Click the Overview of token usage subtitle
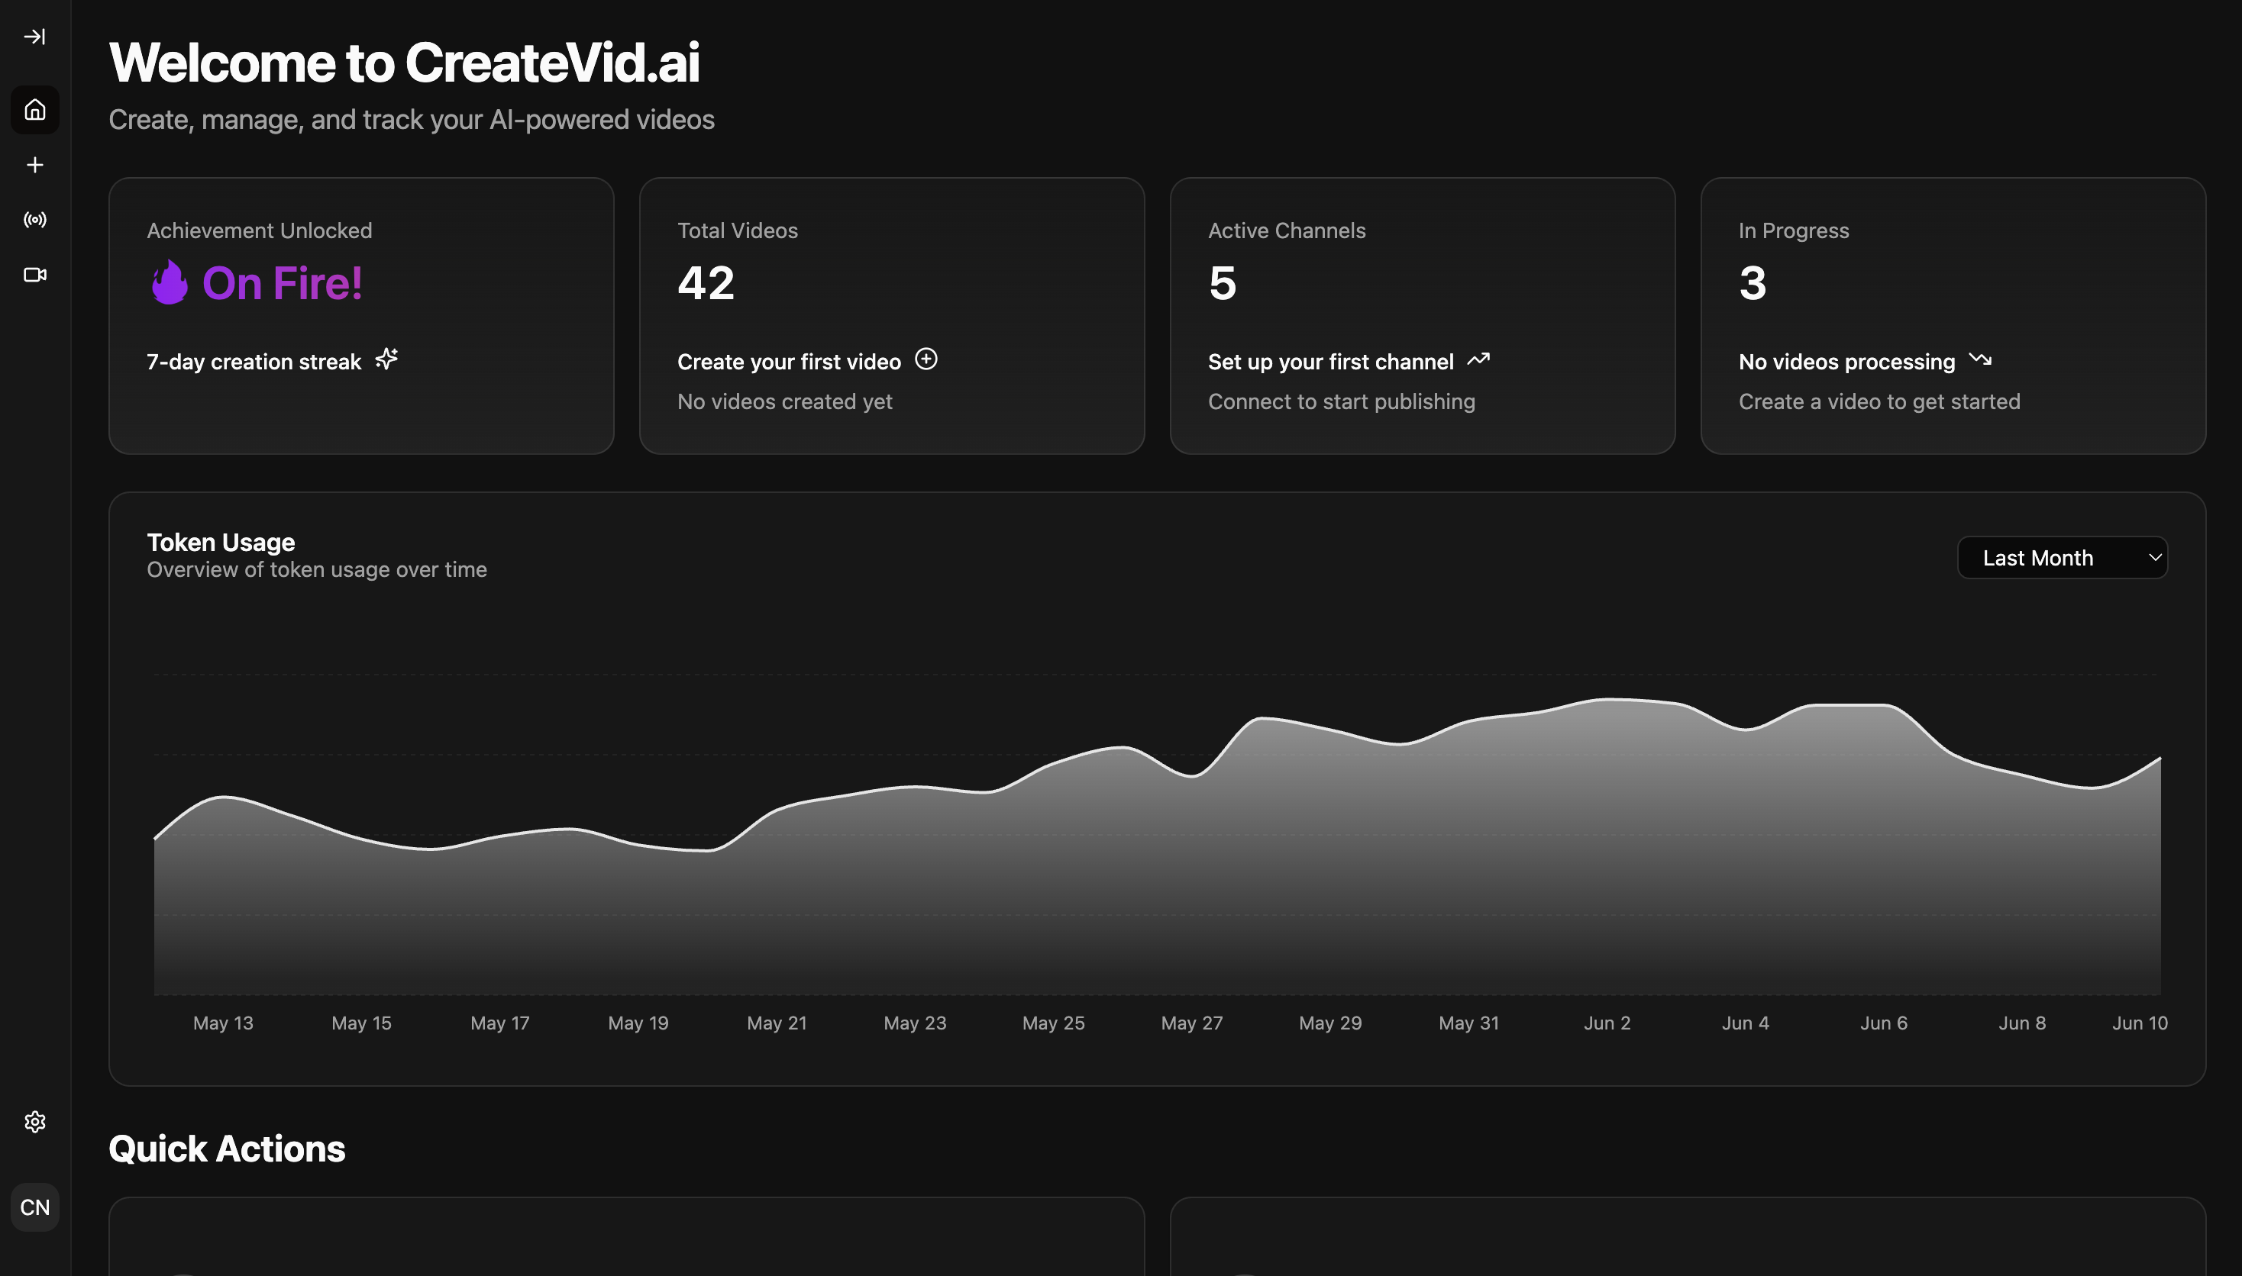The width and height of the screenshot is (2242, 1276). [x=317, y=569]
